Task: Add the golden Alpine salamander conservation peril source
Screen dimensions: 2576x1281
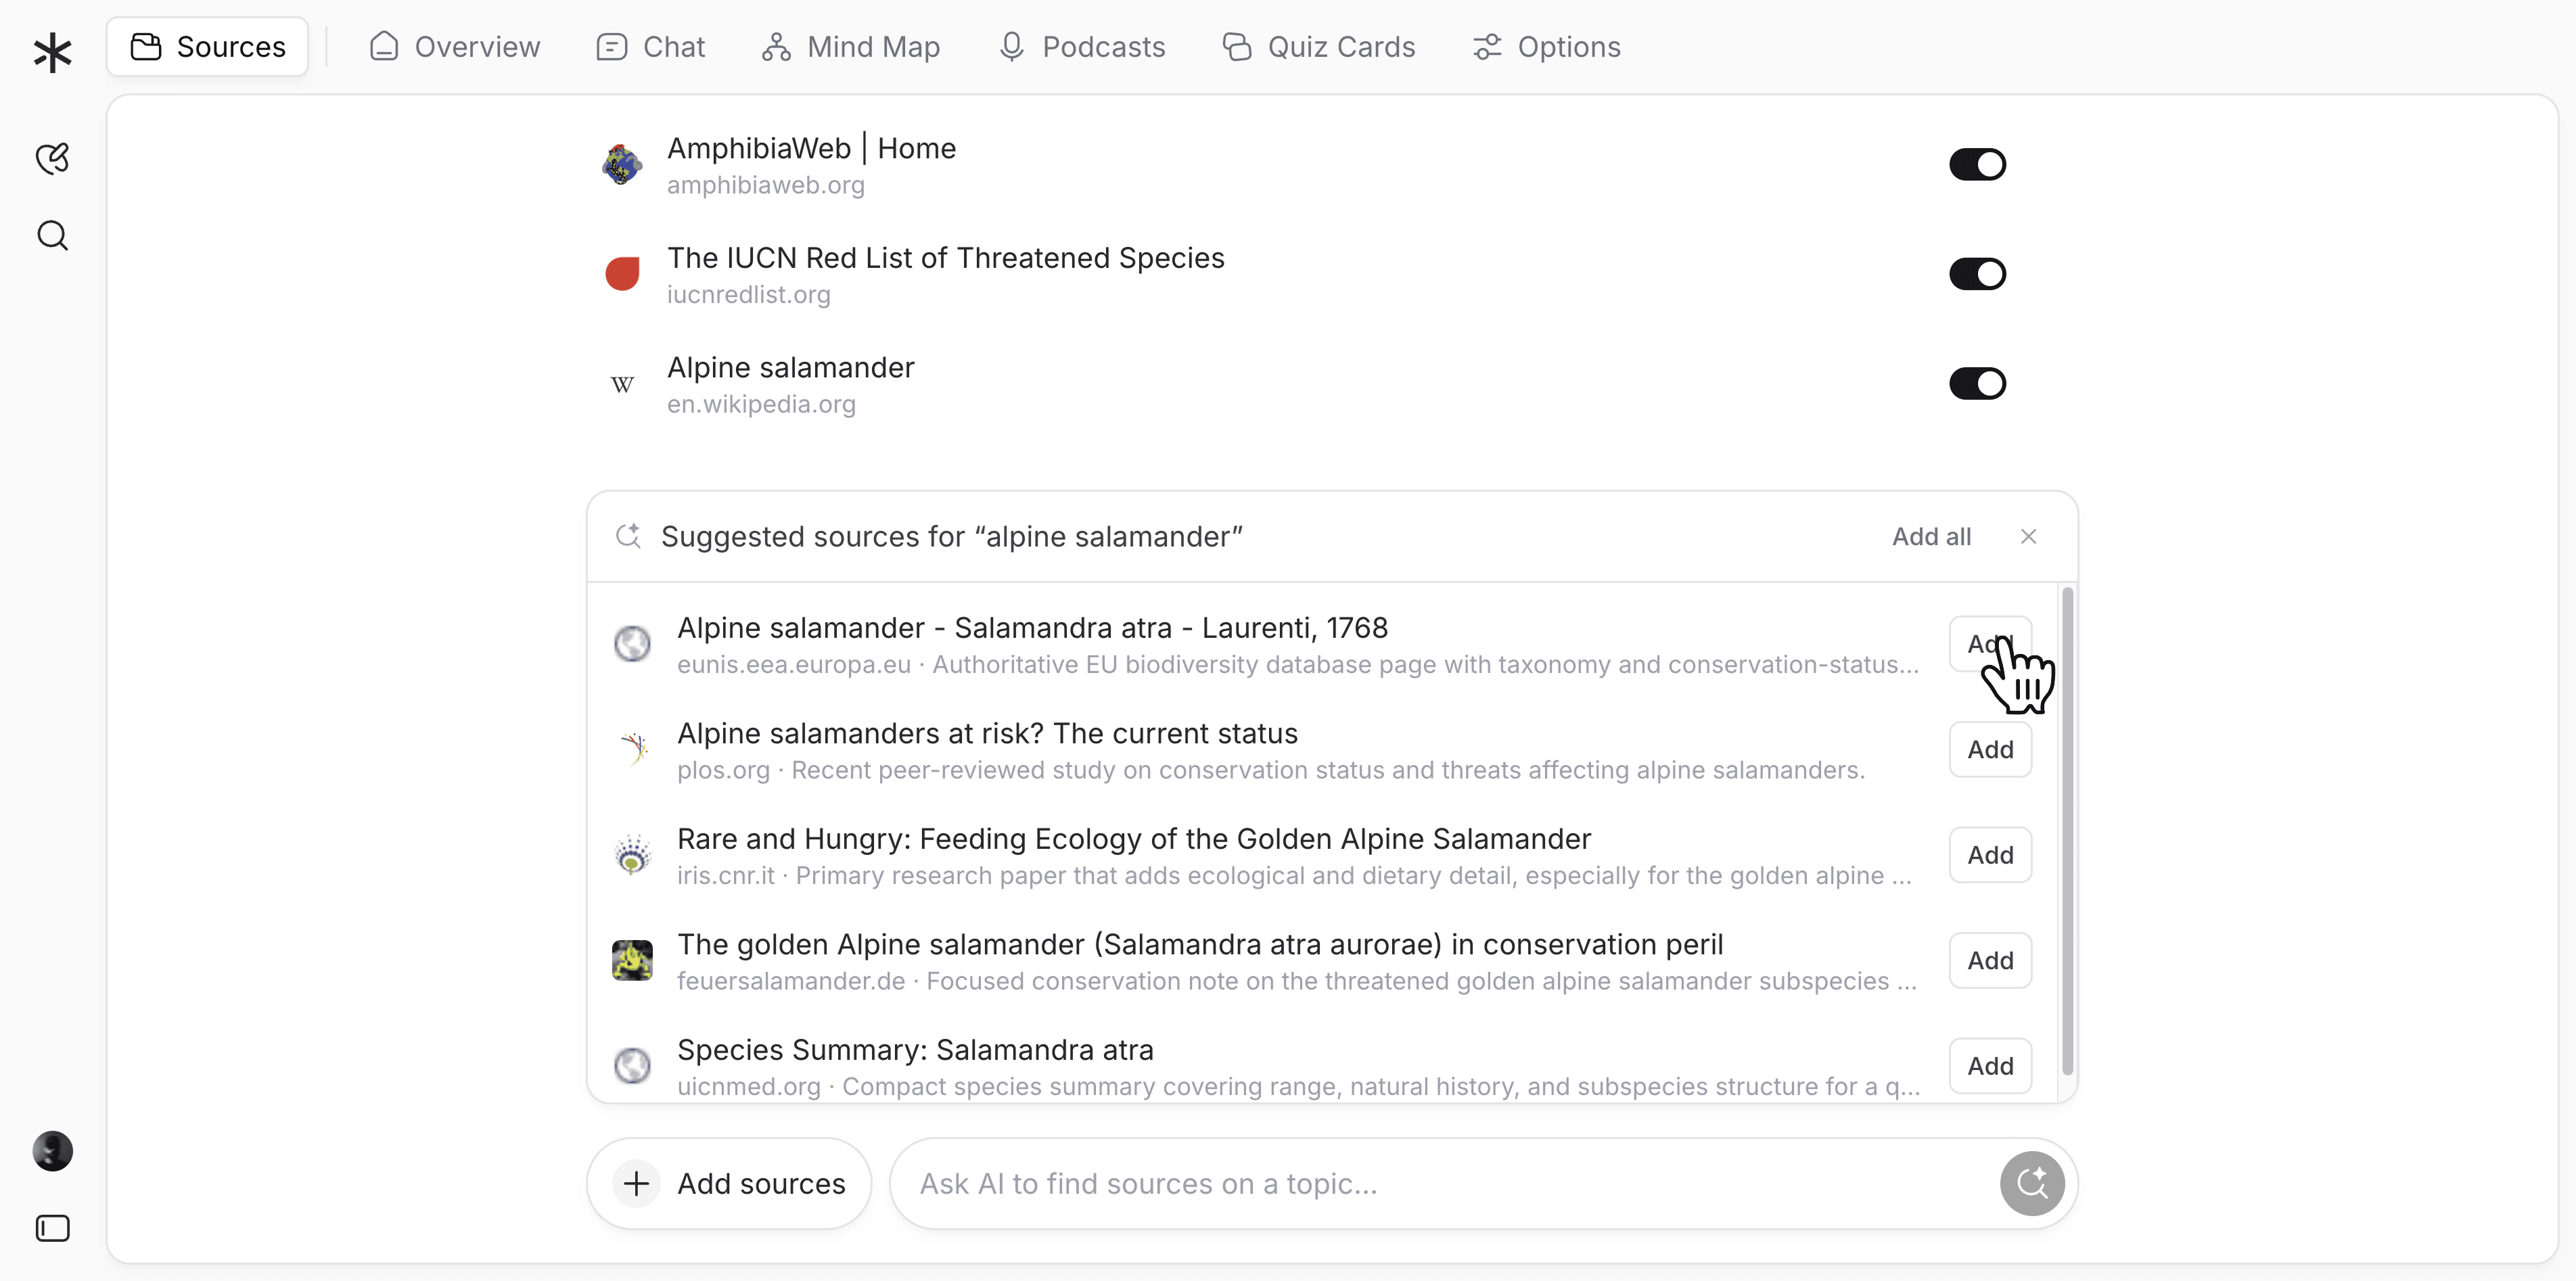Action: click(x=1990, y=960)
